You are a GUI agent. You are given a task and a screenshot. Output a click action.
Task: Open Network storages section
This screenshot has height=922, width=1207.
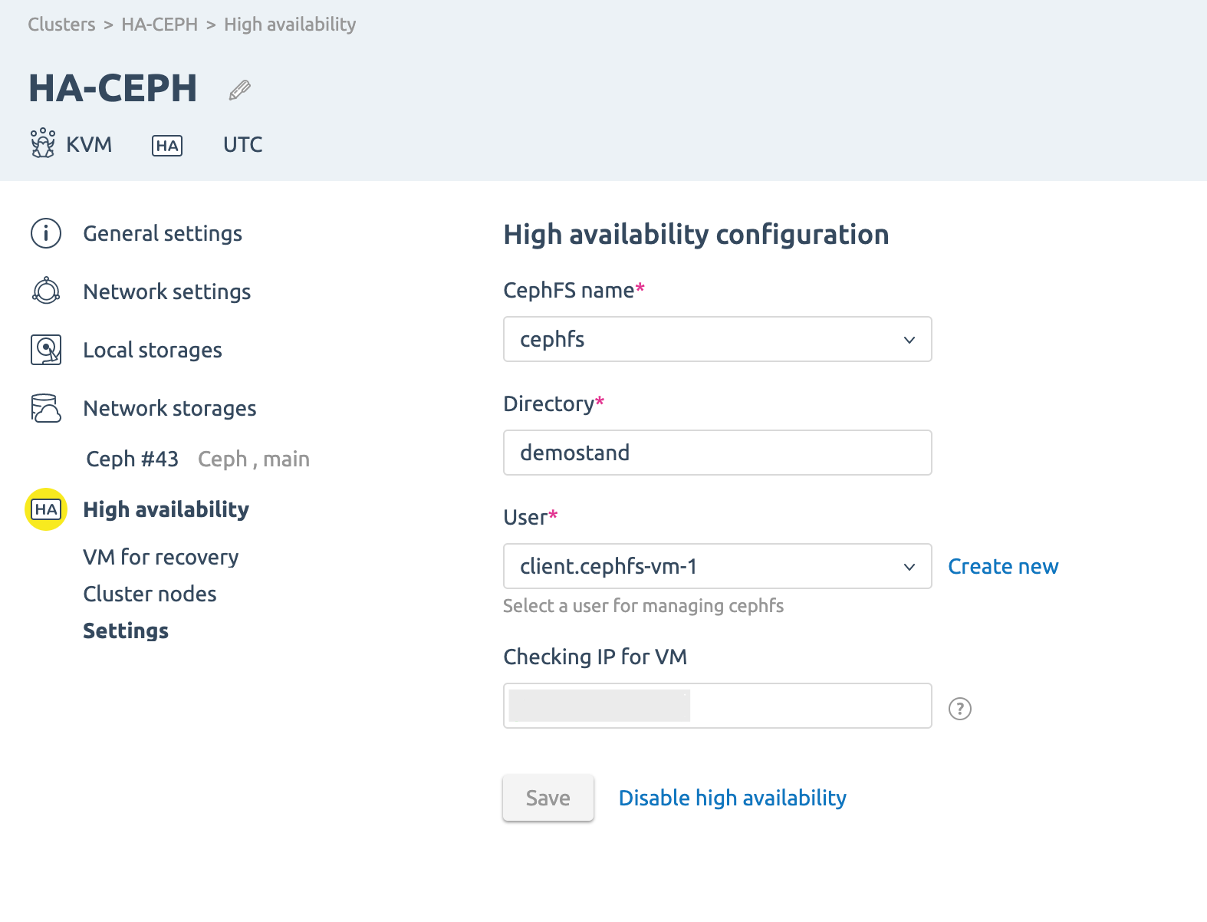pos(169,408)
